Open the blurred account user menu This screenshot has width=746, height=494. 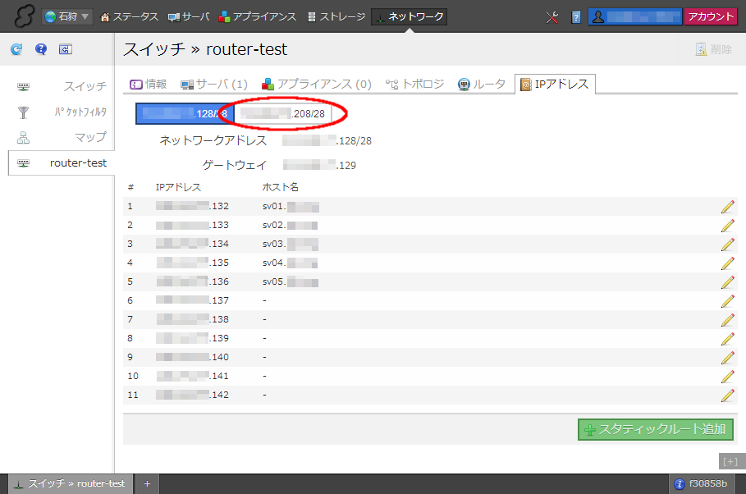pos(634,17)
